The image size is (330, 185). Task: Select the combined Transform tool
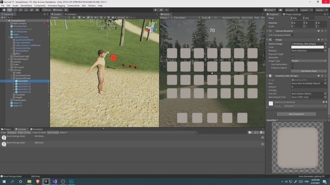pos(31,10)
